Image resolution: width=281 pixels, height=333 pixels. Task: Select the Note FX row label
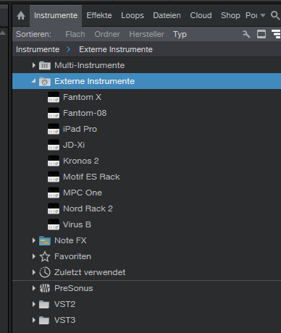pos(70,240)
